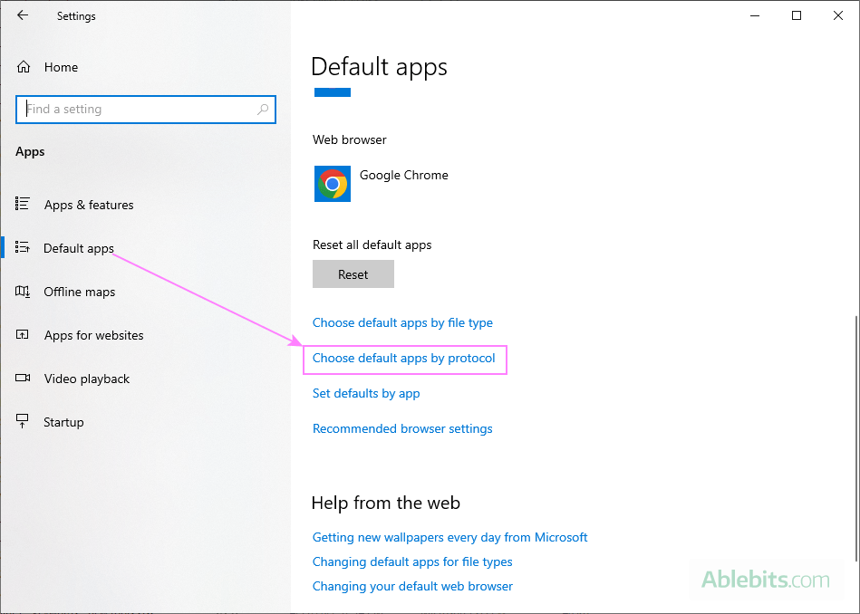This screenshot has width=860, height=614.
Task: Click the Apps & features list icon
Action: click(23, 204)
